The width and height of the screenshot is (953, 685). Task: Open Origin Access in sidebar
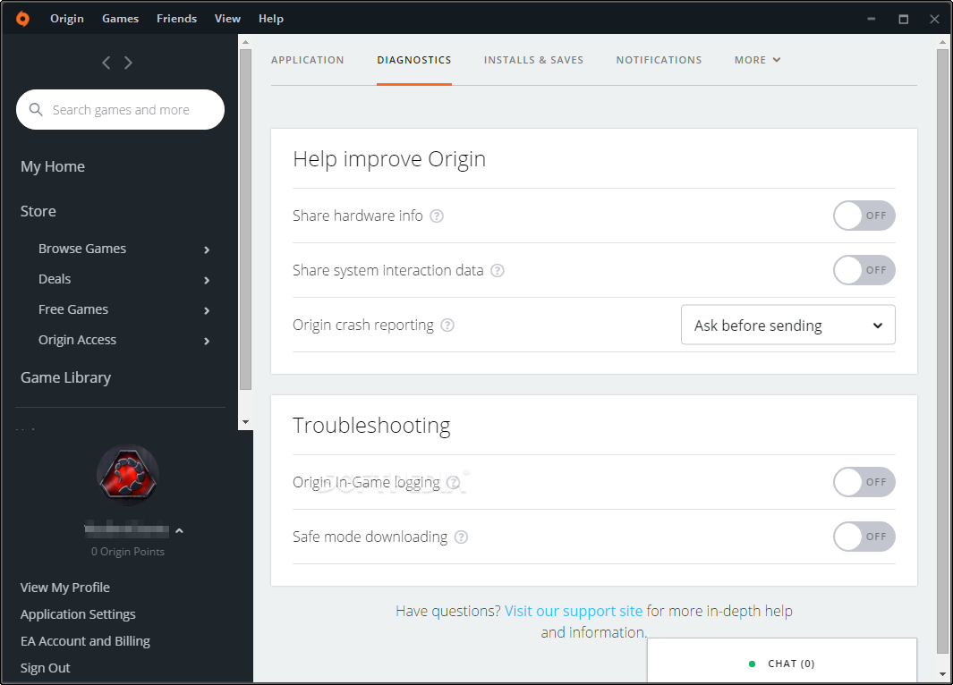[77, 340]
